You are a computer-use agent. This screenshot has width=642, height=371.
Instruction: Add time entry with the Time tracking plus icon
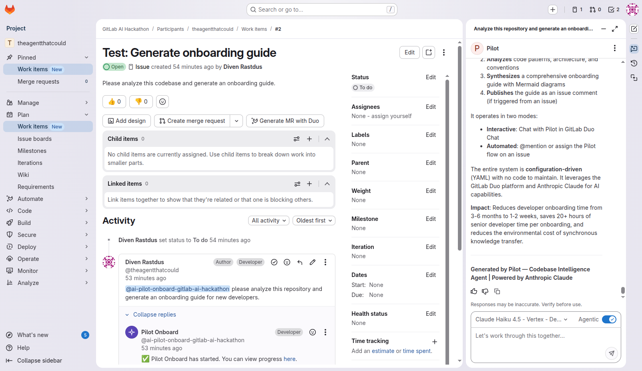click(435, 342)
